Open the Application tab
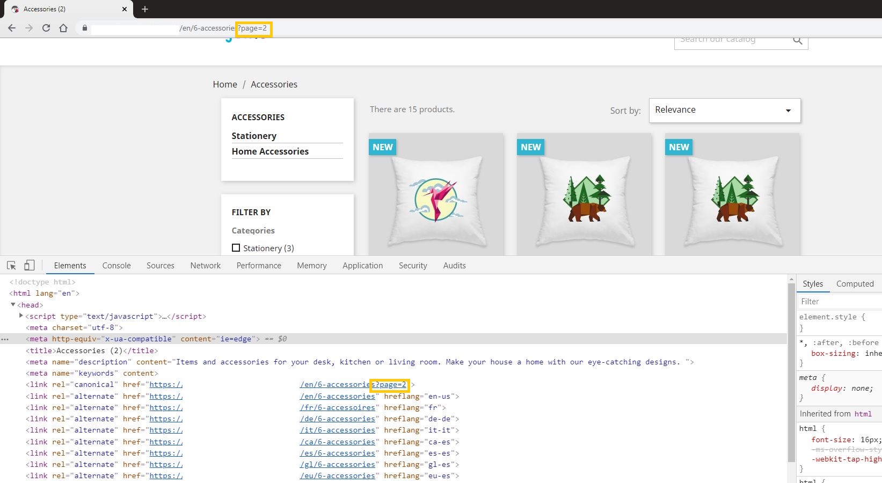This screenshot has height=483, width=882. click(363, 266)
